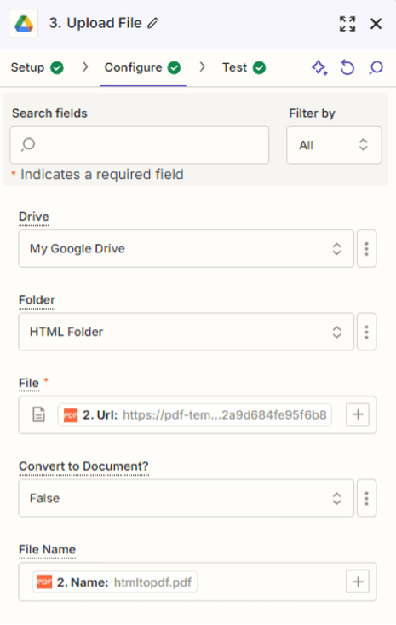Click the 2. Name htmltopdf.pdf pill
This screenshot has width=396, height=625.
click(x=115, y=582)
